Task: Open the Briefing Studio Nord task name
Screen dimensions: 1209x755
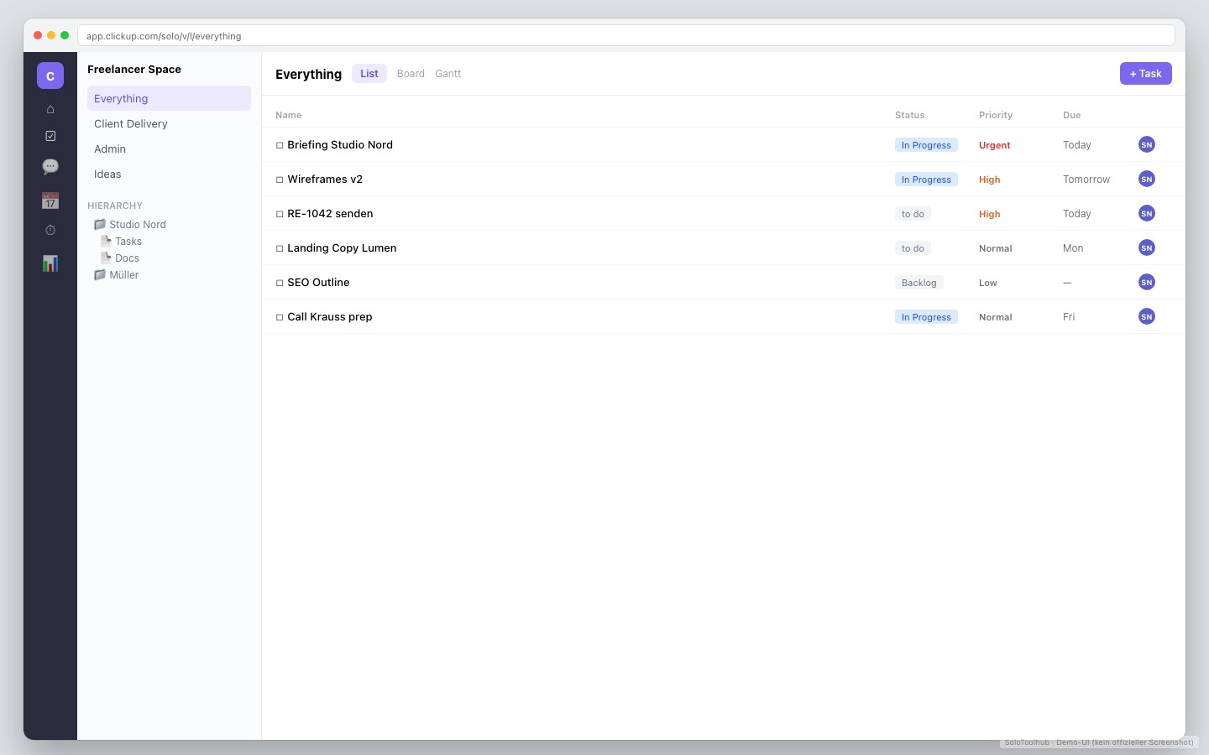Action: click(x=340, y=144)
